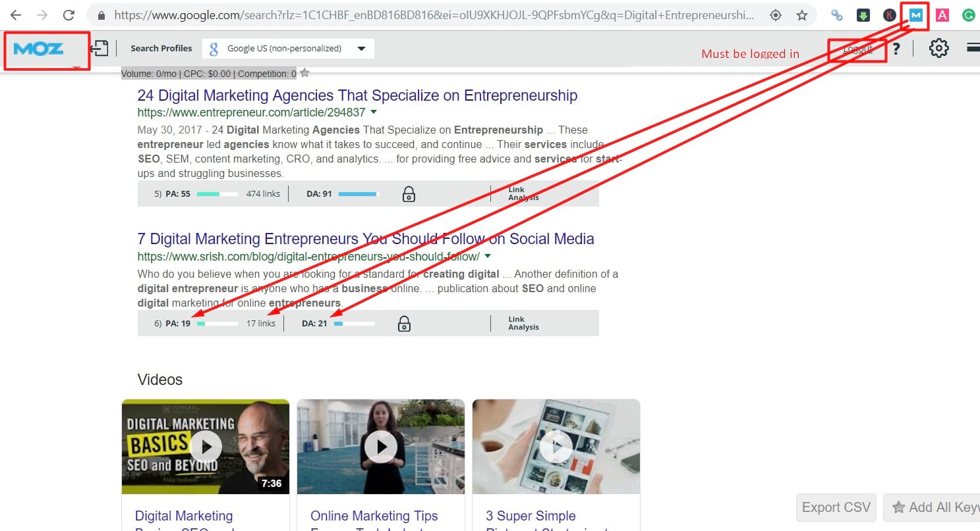Open Link Analysis for entrepreneur.com result

click(523, 193)
